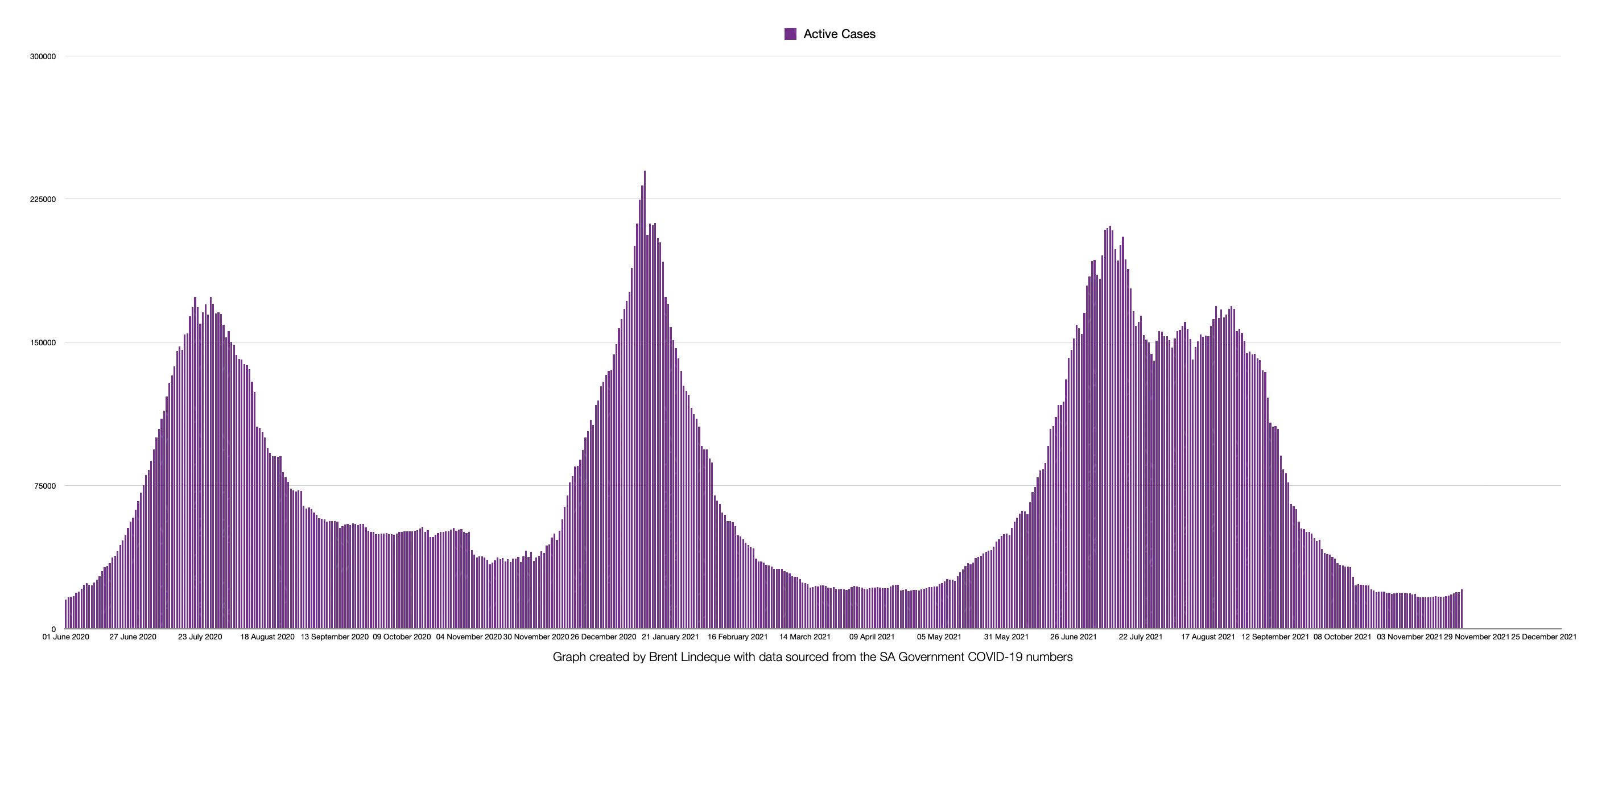This screenshot has height=793, width=1610.
Task: Click the graph credit caption by Brent Lindeque
Action: (x=812, y=657)
